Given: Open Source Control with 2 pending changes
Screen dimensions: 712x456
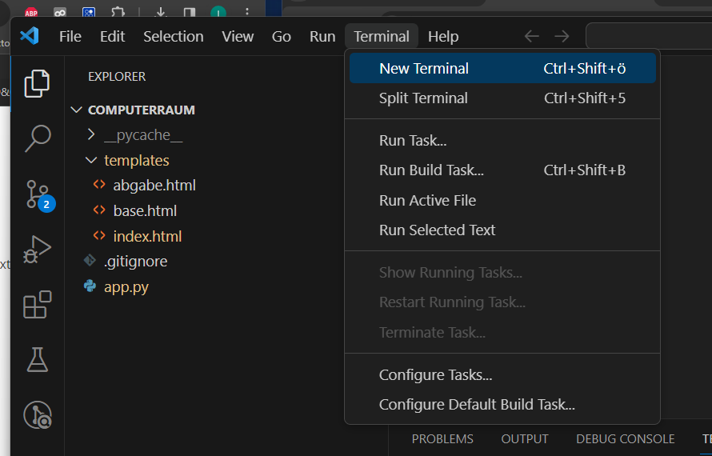Looking at the screenshot, I should tap(37, 194).
